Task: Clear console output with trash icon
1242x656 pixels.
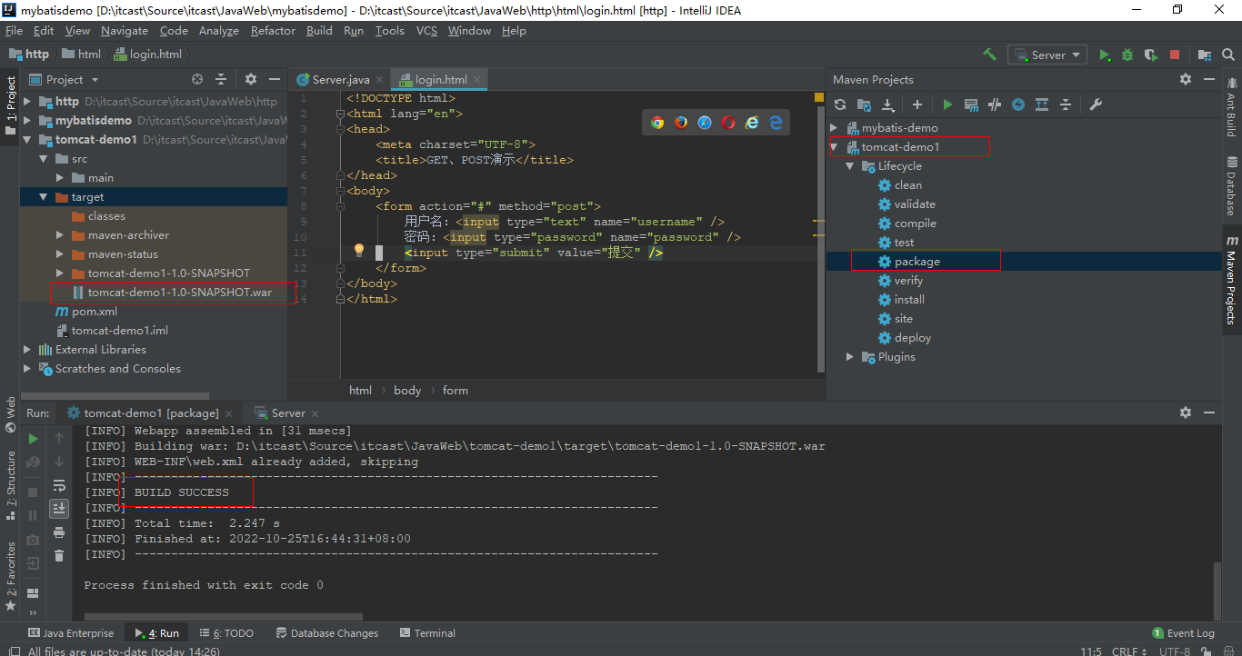Action: pyautogui.click(x=59, y=555)
